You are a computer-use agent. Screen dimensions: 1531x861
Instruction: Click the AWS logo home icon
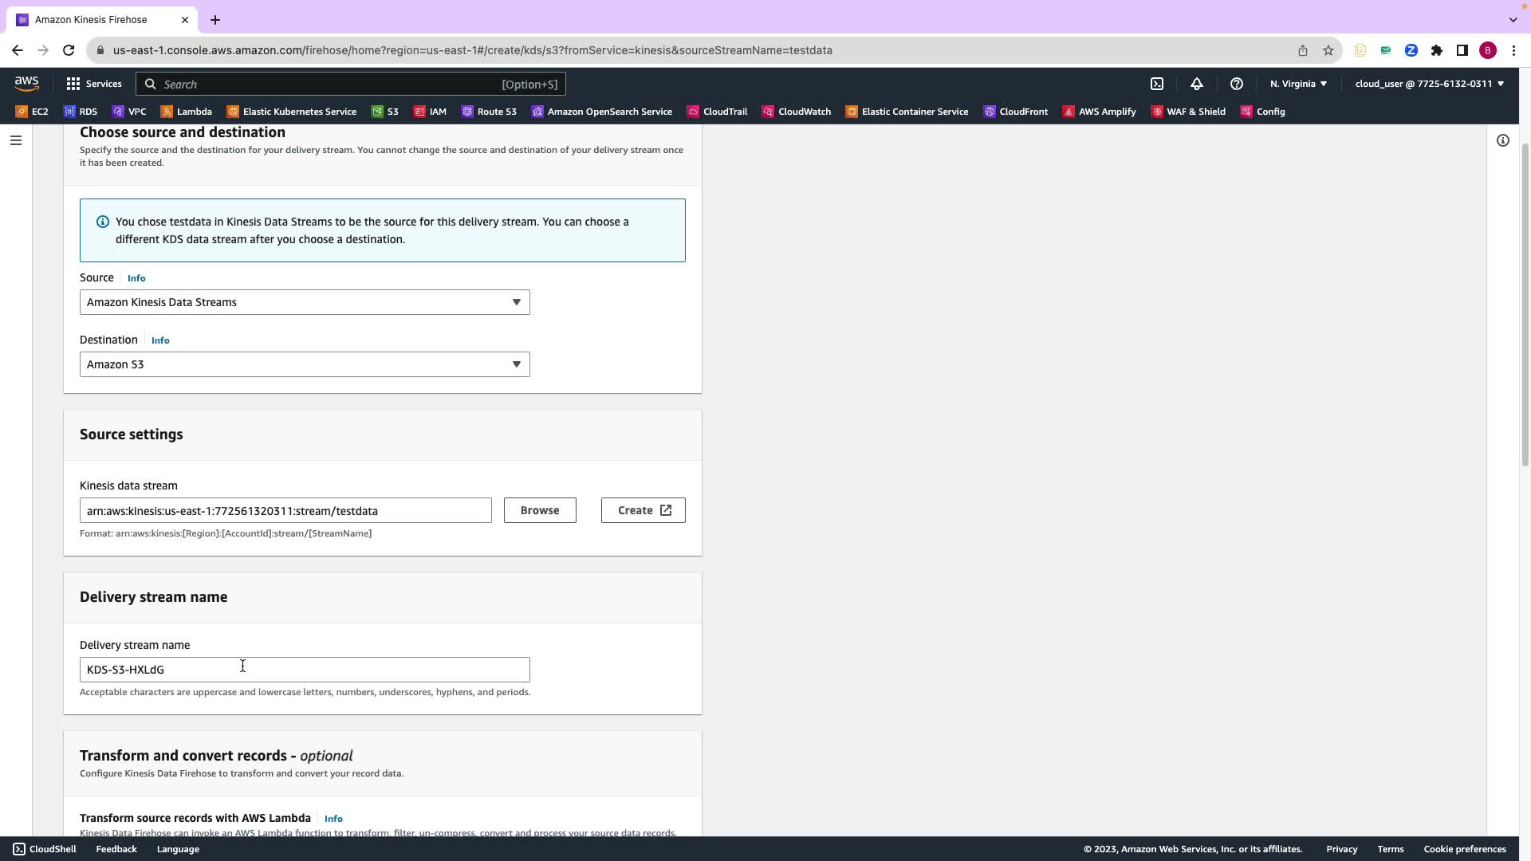pyautogui.click(x=26, y=84)
